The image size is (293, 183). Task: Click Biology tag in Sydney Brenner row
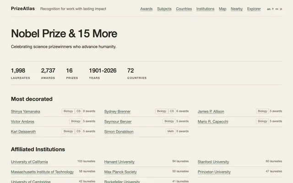click(x=162, y=111)
